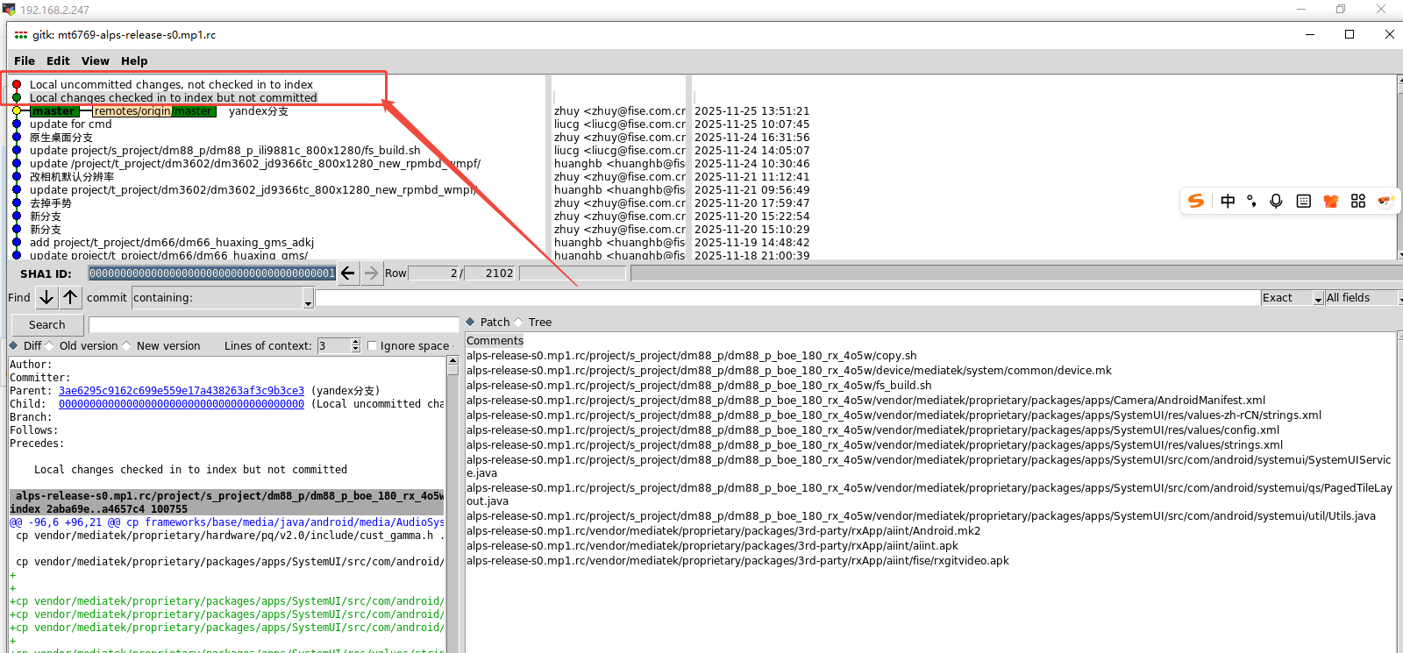The width and height of the screenshot is (1403, 653).
Task: Open IME toolbox grid icon
Action: tap(1358, 201)
